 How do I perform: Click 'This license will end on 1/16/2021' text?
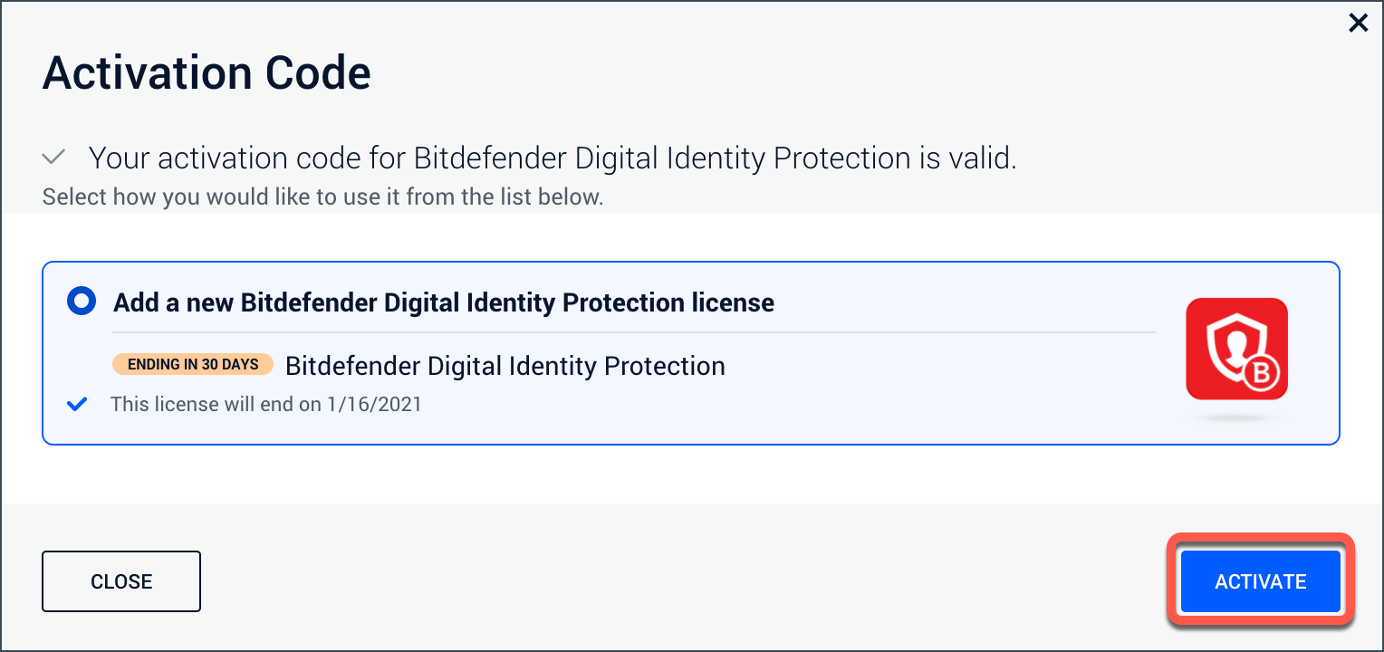[266, 404]
